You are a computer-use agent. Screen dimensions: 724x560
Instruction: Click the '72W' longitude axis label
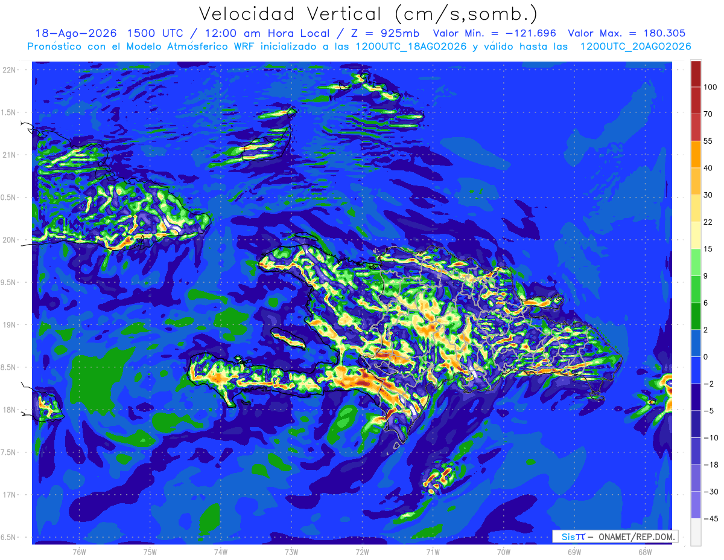pos(362,552)
